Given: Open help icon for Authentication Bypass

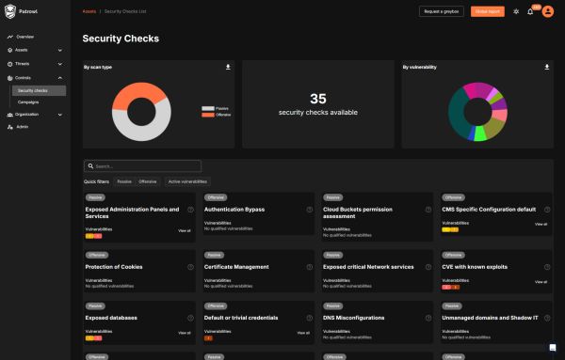Looking at the screenshot, I should 310,210.
